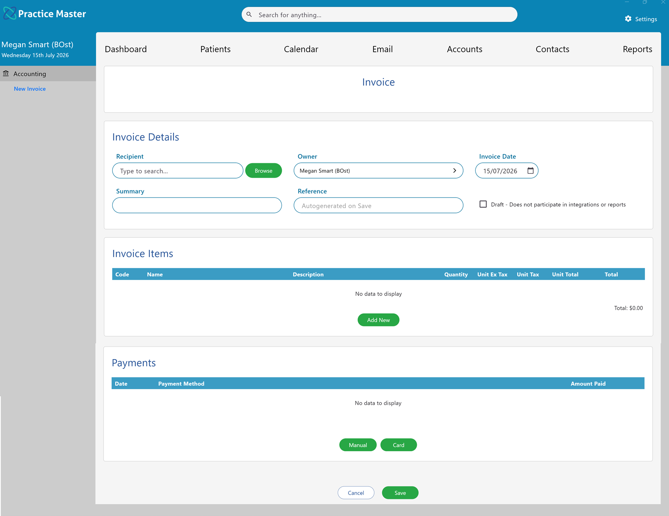Click into the Summary field
The height and width of the screenshot is (516, 669).
click(x=197, y=205)
